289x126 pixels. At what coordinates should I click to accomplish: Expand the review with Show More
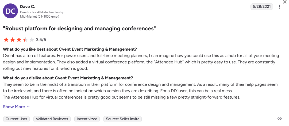[x=14, y=107]
